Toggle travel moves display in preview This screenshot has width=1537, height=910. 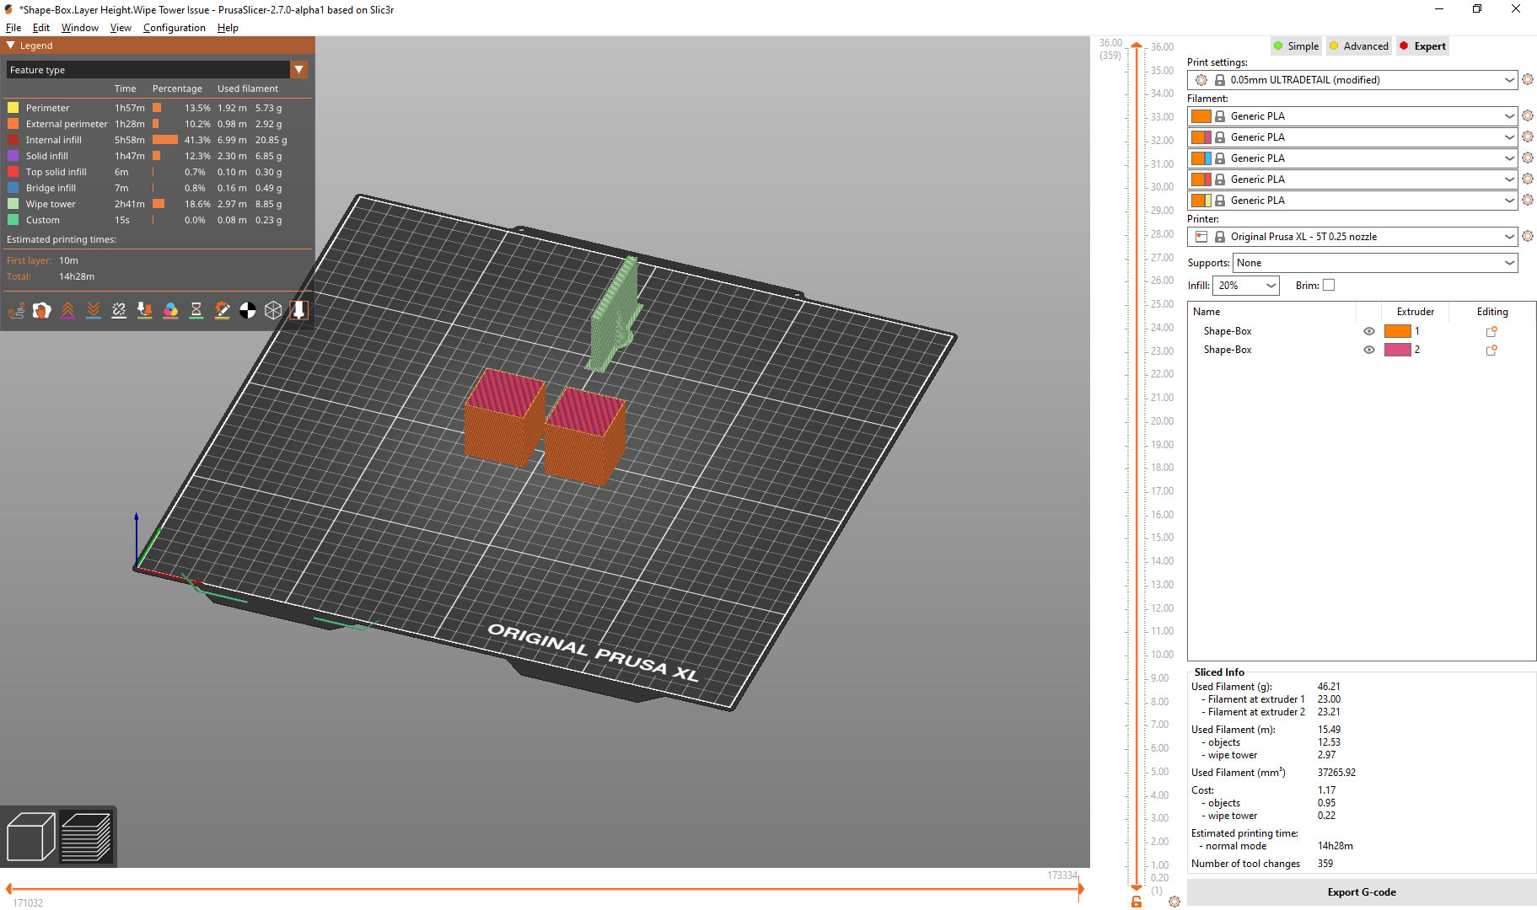tap(15, 310)
